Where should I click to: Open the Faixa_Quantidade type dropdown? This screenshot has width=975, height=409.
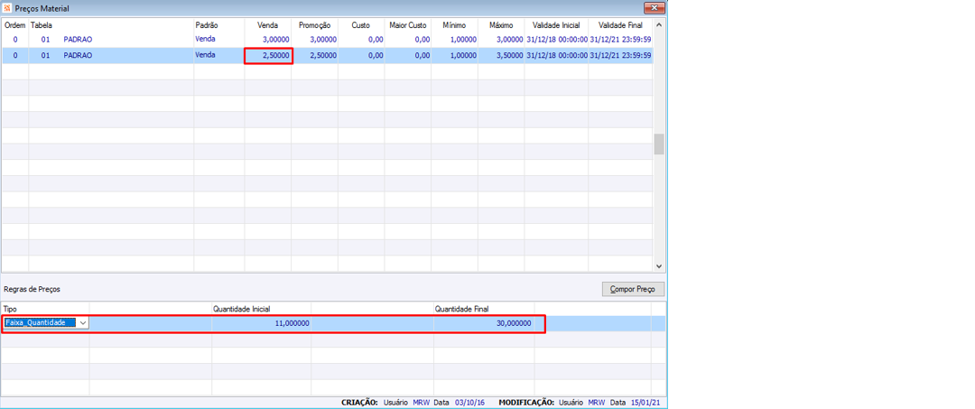83,323
